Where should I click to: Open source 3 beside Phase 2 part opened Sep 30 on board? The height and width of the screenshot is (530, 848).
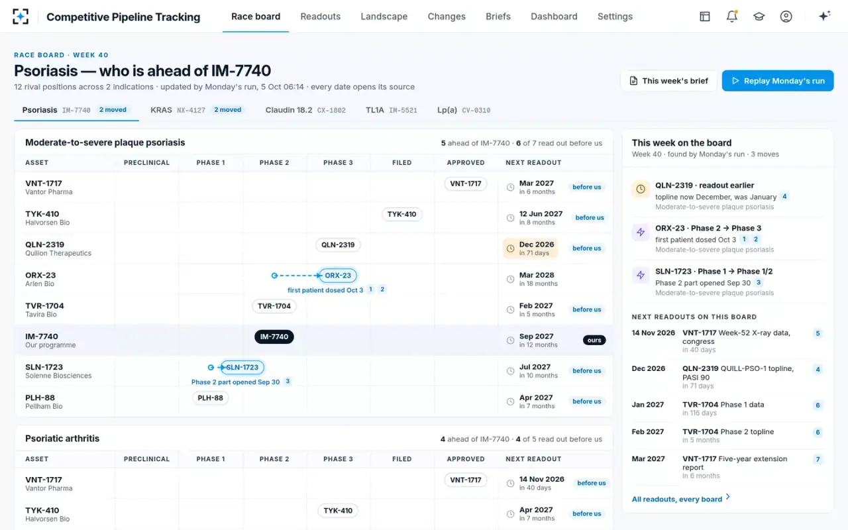pos(288,382)
